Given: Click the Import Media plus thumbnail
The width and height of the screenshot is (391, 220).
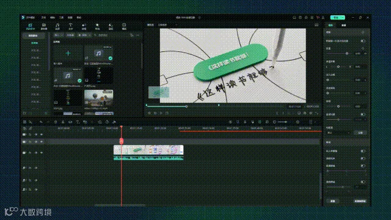Looking at the screenshot, I should (68, 53).
